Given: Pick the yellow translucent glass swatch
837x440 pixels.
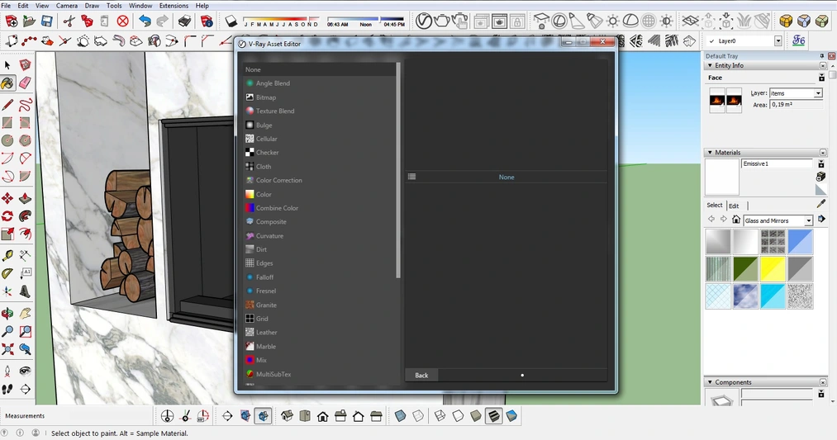Looking at the screenshot, I should 773,269.
